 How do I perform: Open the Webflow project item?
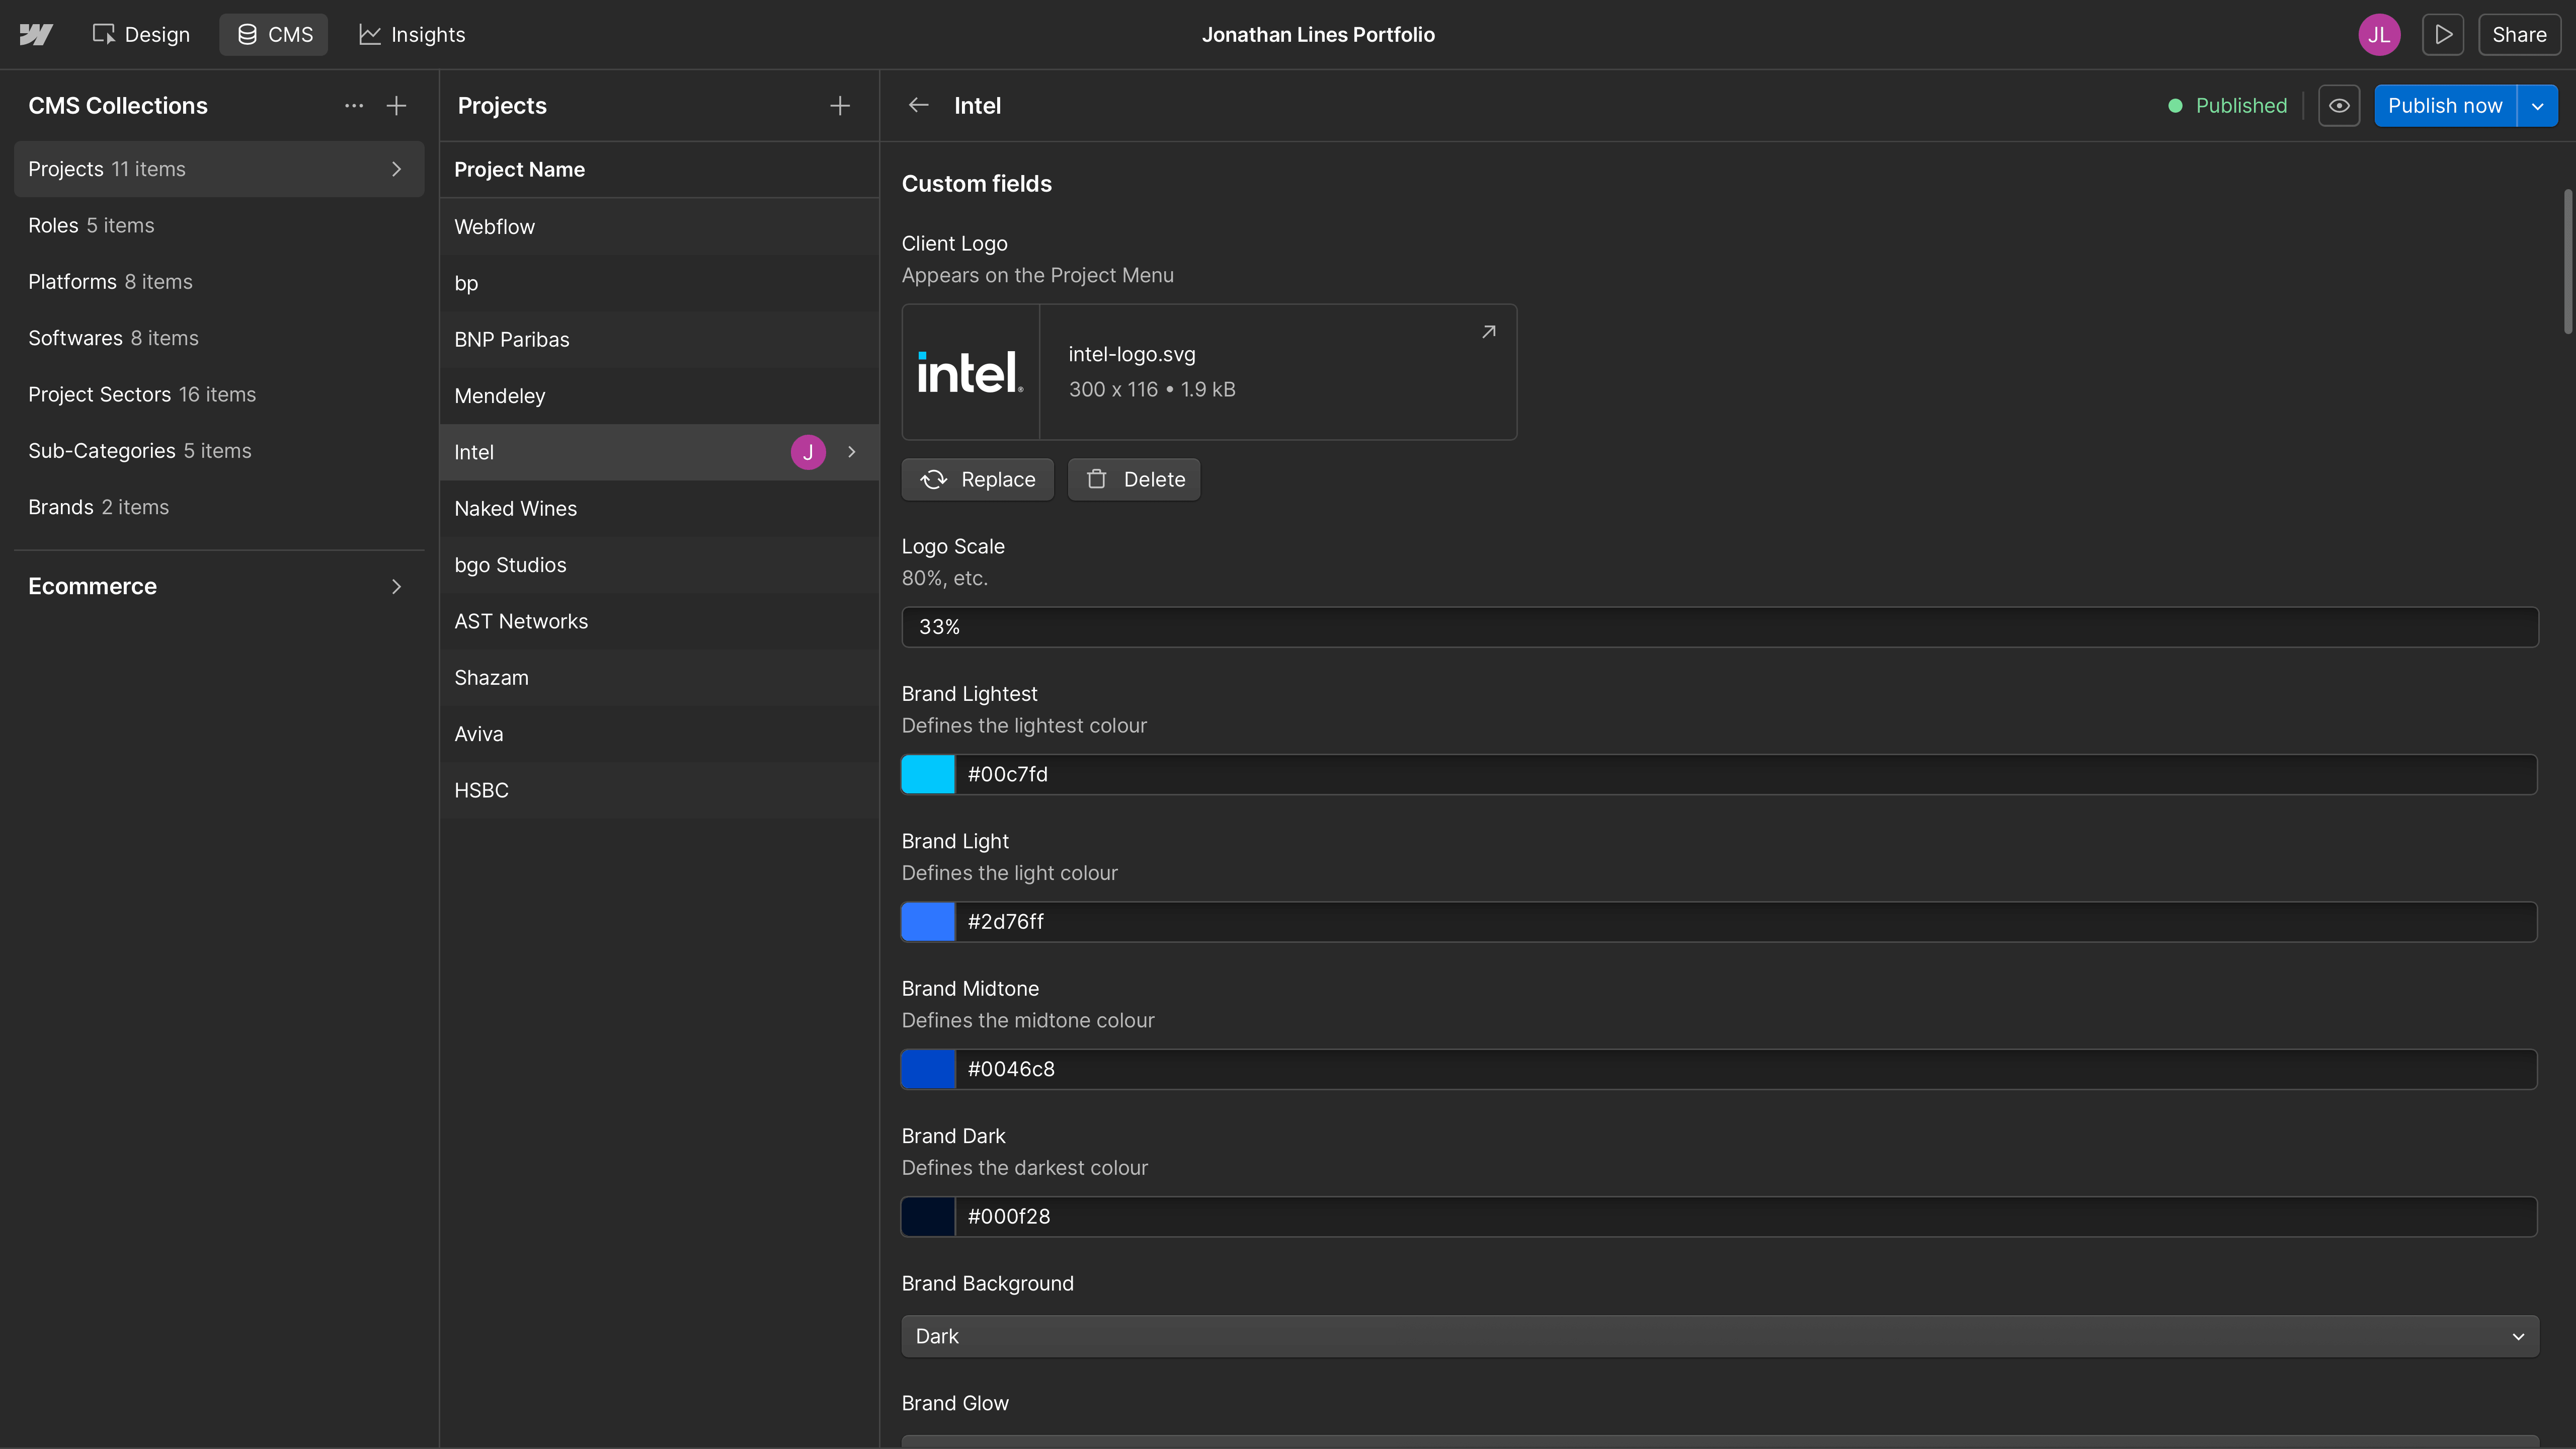point(659,227)
